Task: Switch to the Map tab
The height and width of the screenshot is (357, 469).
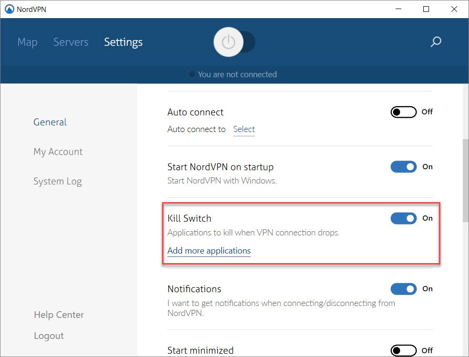Action: pyautogui.click(x=28, y=42)
